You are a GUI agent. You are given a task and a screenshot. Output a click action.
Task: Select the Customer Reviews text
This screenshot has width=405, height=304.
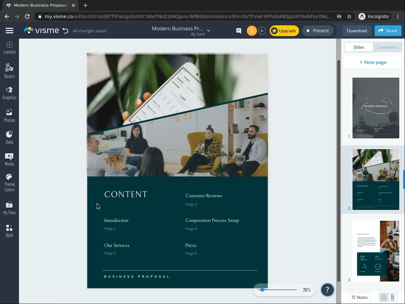click(x=204, y=196)
